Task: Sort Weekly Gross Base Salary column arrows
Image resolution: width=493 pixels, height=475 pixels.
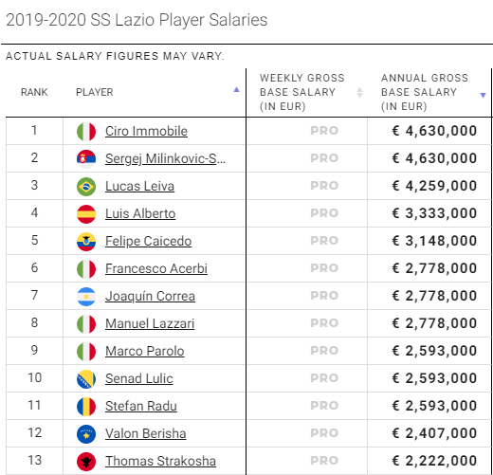Action: pos(359,92)
